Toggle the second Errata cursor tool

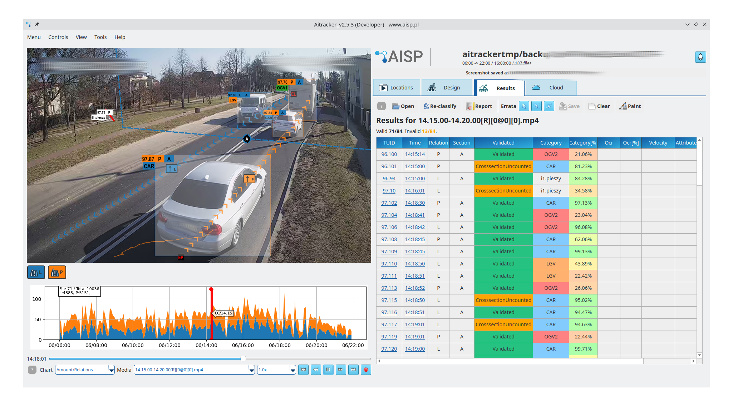(x=536, y=106)
